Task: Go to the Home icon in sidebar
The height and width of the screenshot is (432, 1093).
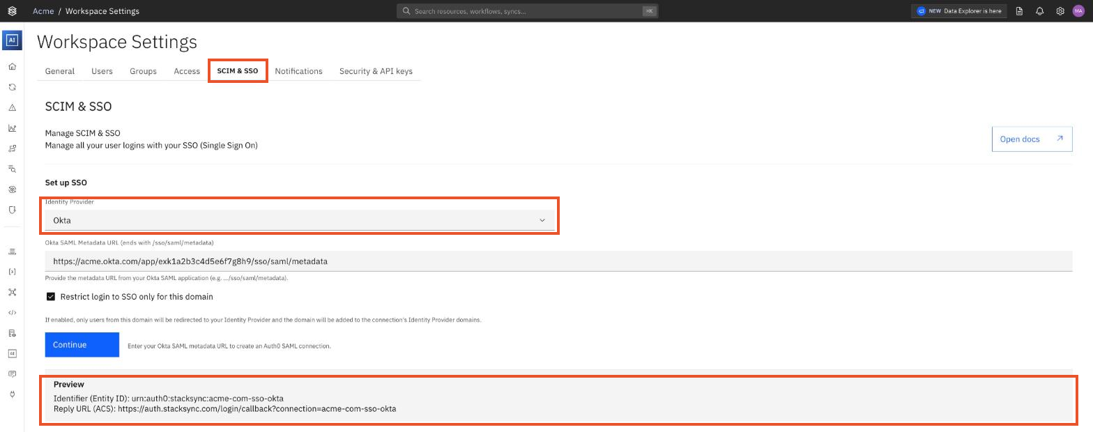Action: pos(12,67)
